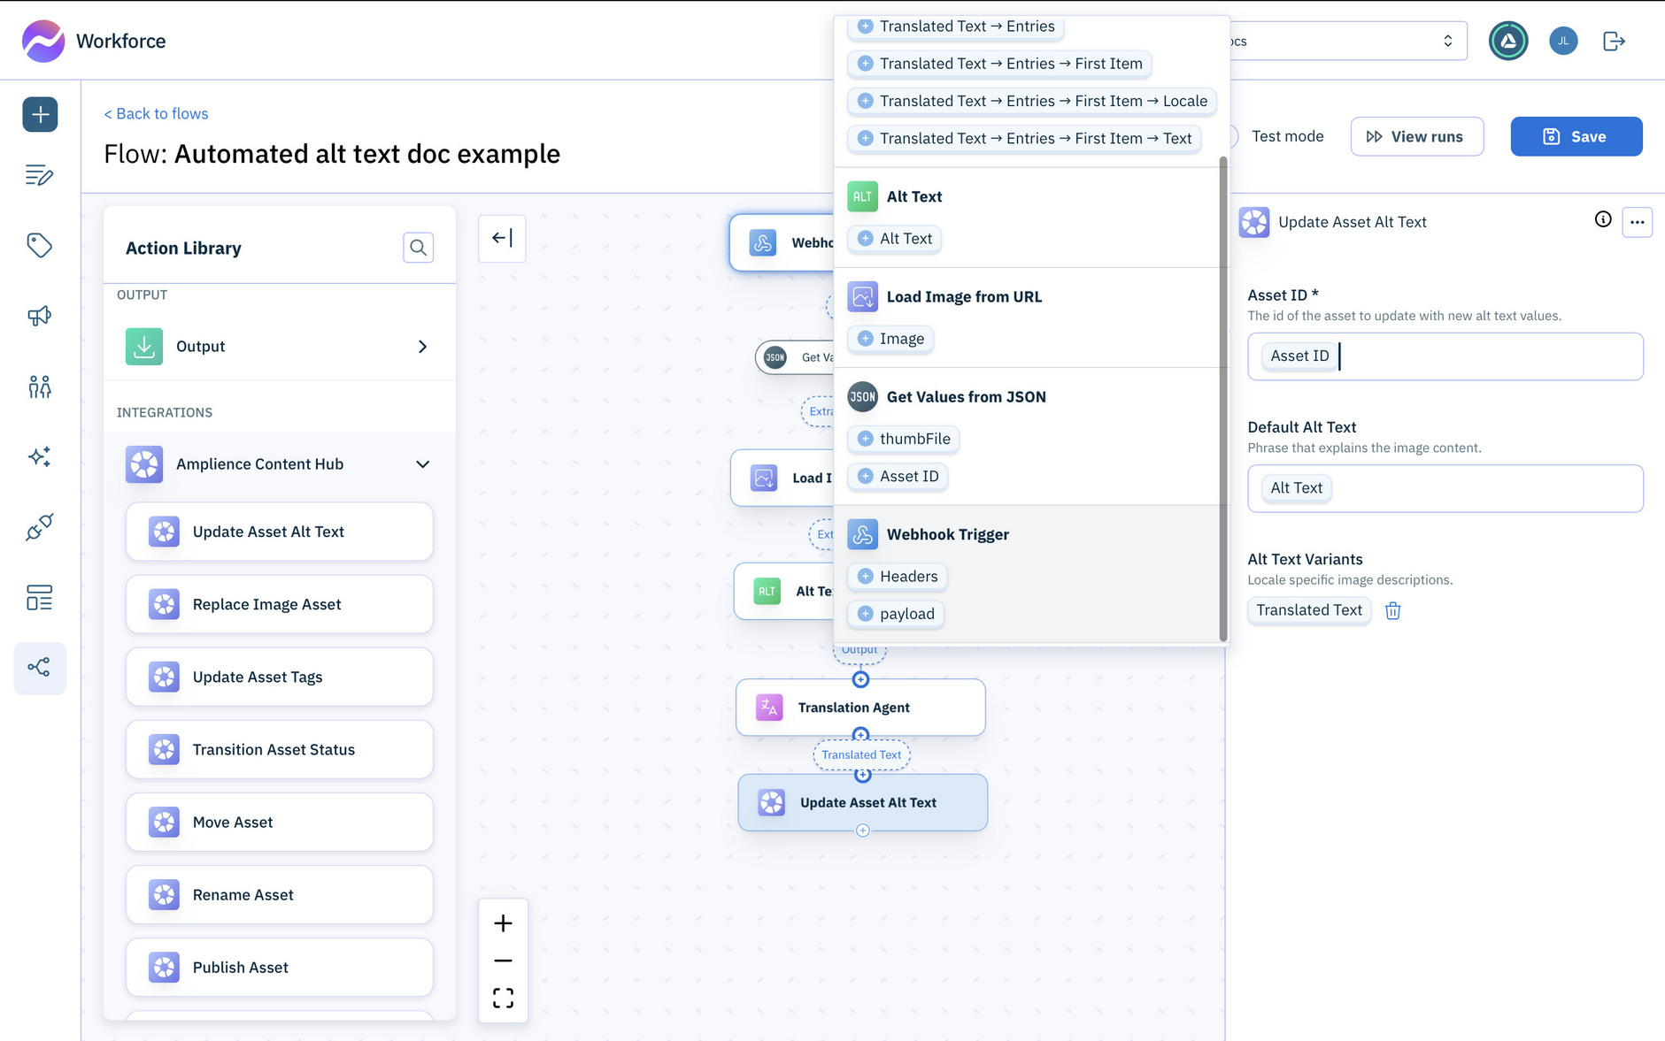
Task: Click the variable list scrollbar
Action: pyautogui.click(x=1223, y=398)
